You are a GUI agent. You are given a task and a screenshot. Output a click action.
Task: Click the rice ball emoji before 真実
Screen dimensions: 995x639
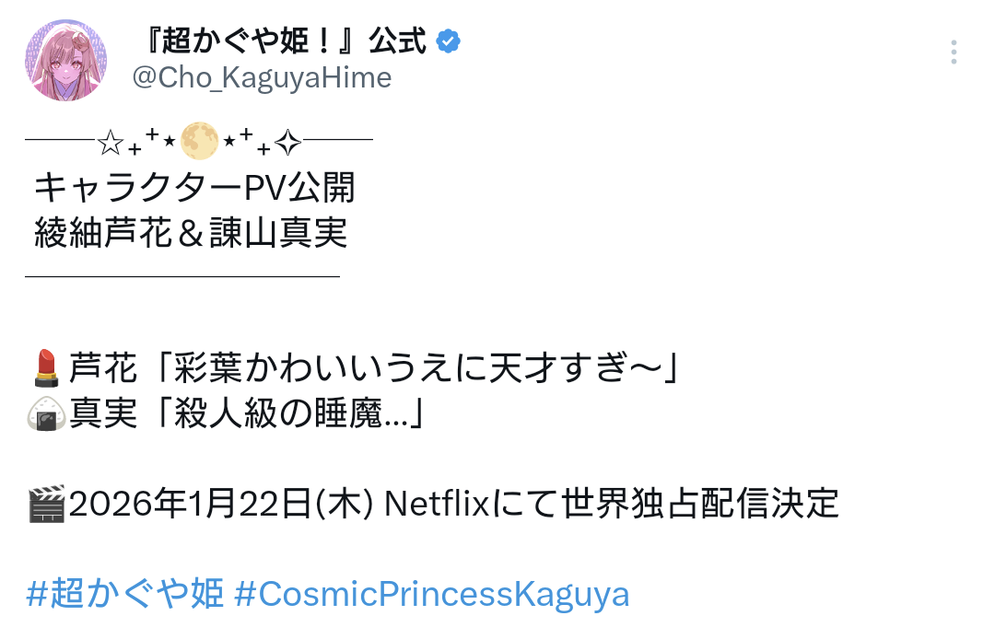click(46, 417)
